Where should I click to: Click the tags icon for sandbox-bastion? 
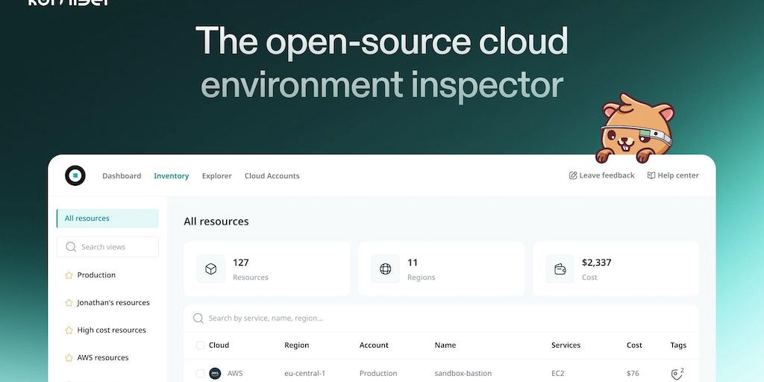(x=677, y=374)
